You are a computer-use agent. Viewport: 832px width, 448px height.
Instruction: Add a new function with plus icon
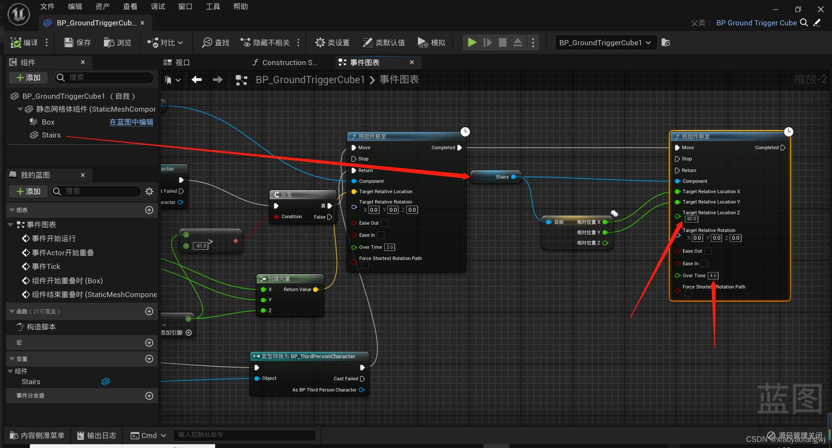click(149, 311)
